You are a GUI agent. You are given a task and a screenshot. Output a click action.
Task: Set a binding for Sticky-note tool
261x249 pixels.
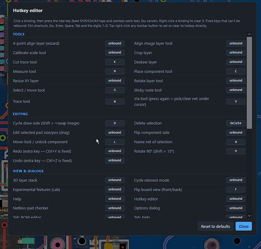pos(236,90)
